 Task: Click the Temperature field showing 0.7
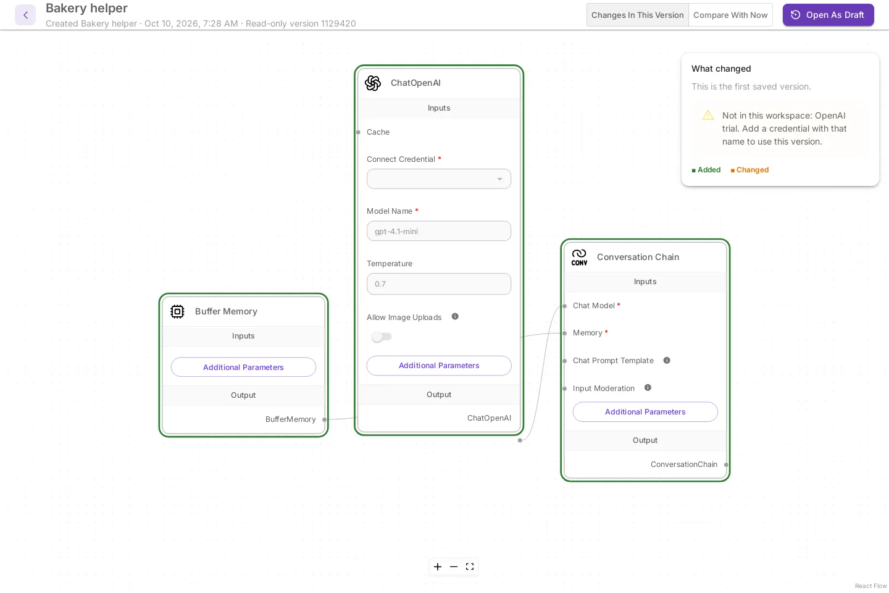point(439,284)
